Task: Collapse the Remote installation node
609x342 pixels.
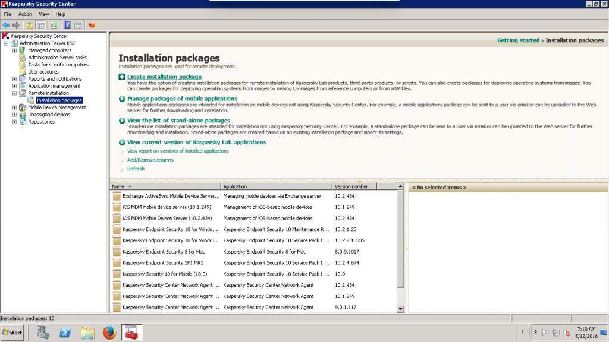Action: (14, 93)
